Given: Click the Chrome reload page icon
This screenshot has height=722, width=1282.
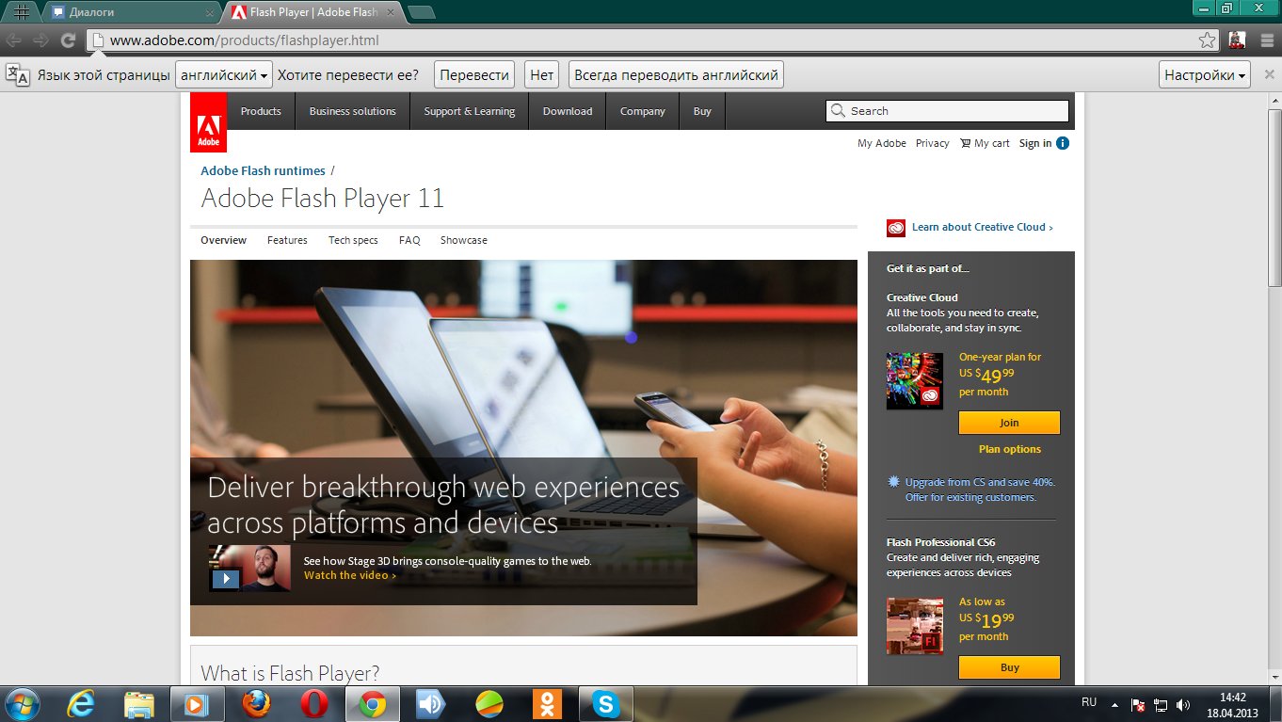Looking at the screenshot, I should pos(68,40).
